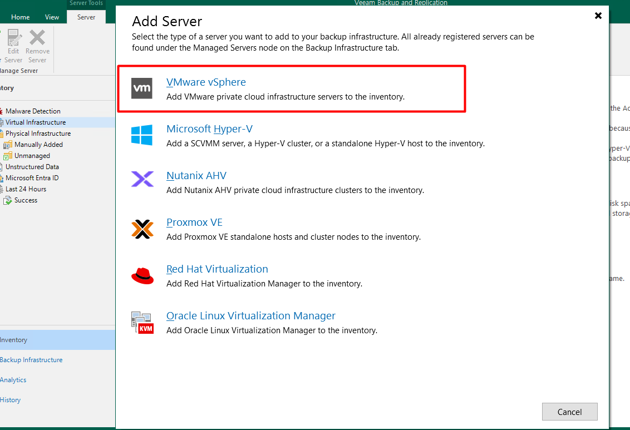This screenshot has height=430, width=630.
Task: Select the Proxmox VE link
Action: 194,223
